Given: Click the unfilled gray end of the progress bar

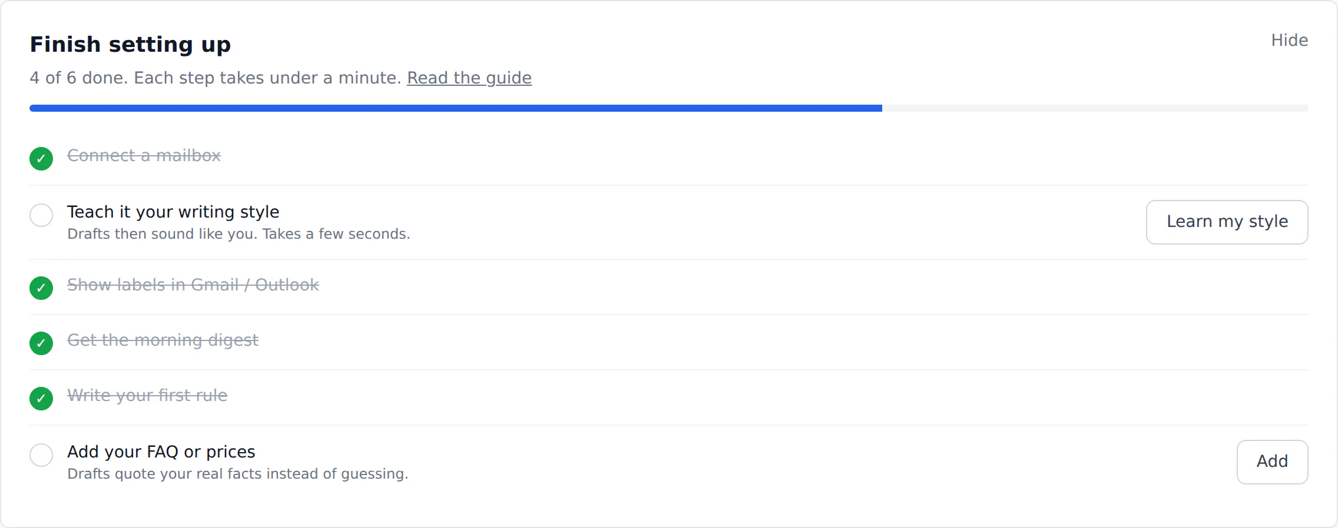Looking at the screenshot, I should [x=1095, y=108].
